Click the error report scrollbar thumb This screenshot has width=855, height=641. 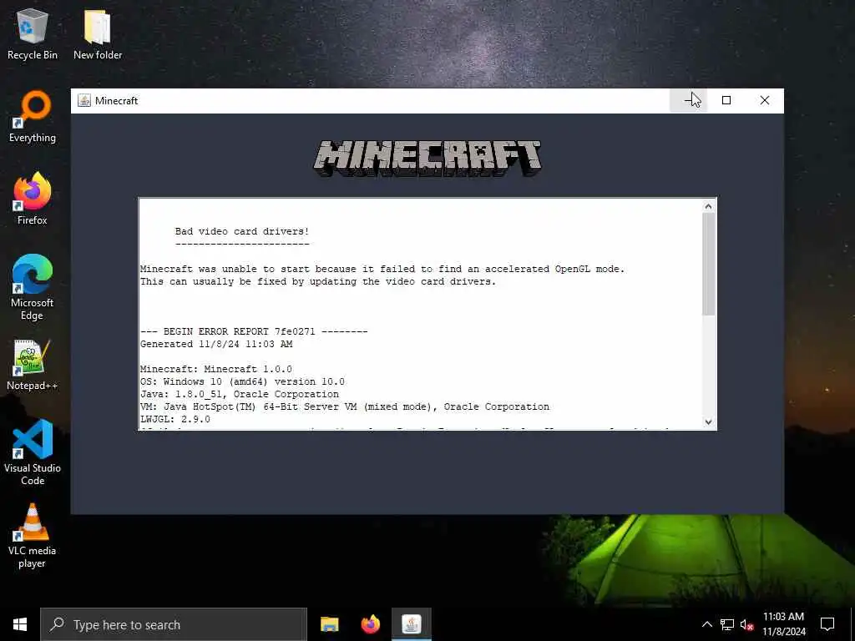coord(708,264)
